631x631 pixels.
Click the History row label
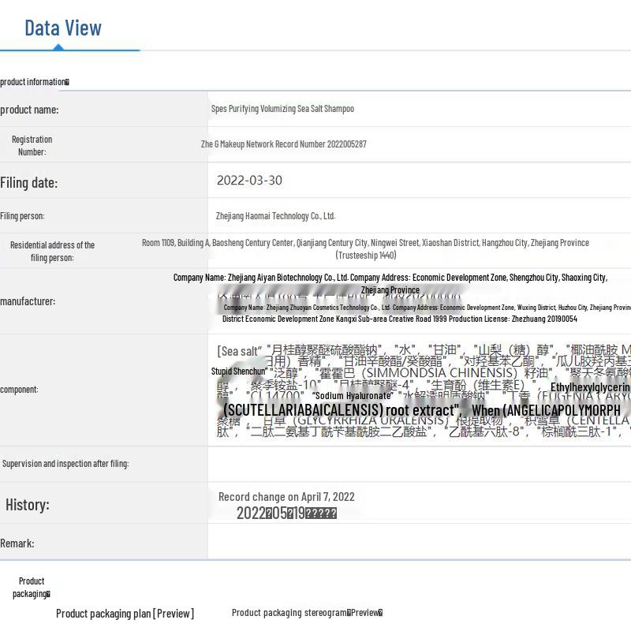pyautogui.click(x=28, y=505)
